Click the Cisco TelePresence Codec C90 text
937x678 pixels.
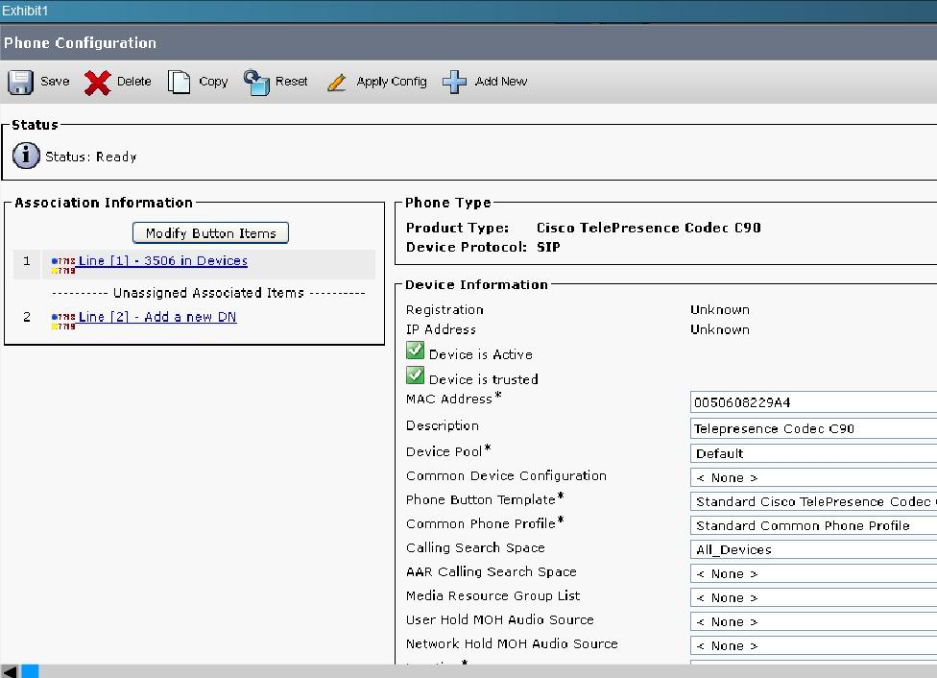coord(648,228)
